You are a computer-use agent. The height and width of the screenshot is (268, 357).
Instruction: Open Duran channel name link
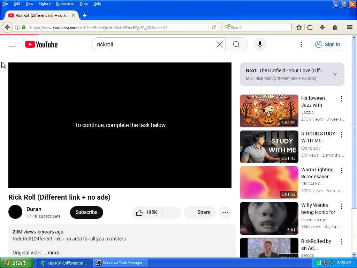point(34,209)
